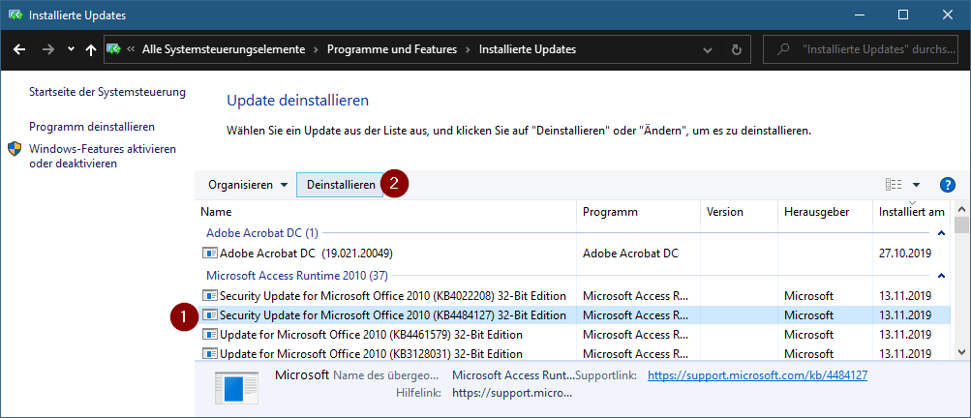Refresh the Installierte Updates view
Image resolution: width=971 pixels, height=418 pixels.
click(x=737, y=50)
